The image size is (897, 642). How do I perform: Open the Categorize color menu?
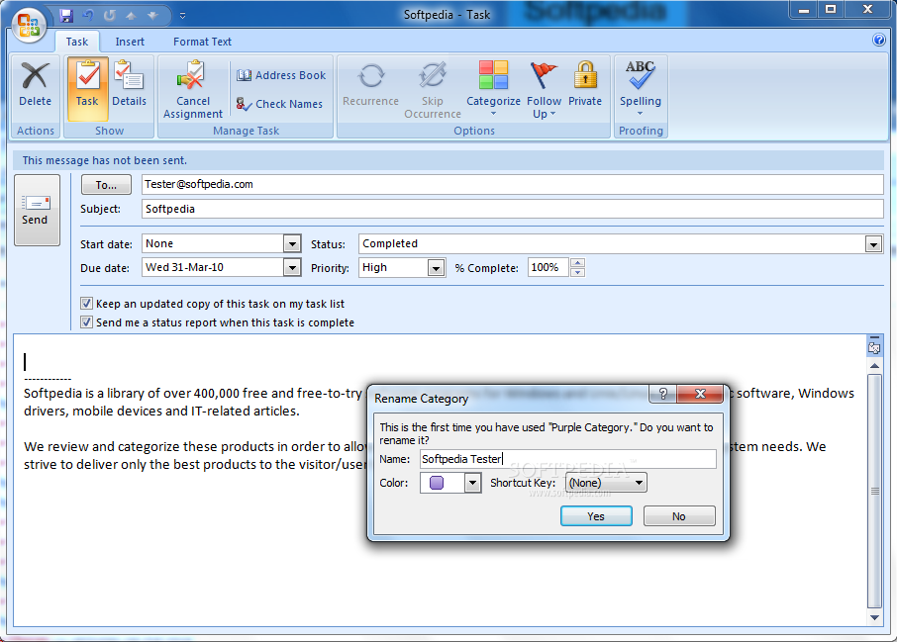click(493, 89)
